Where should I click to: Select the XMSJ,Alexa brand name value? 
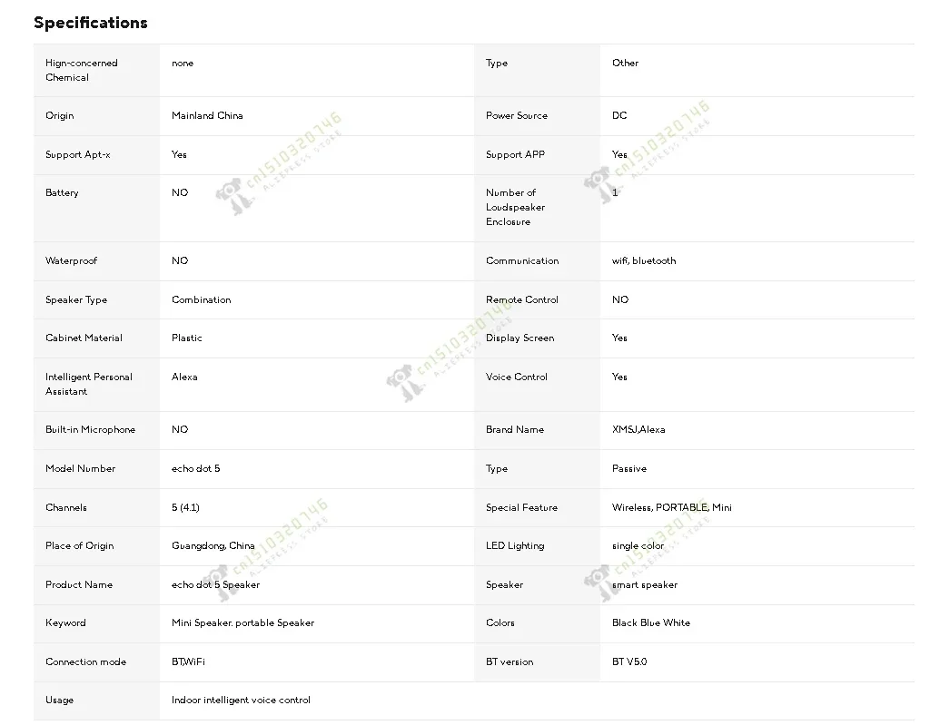[x=638, y=430]
